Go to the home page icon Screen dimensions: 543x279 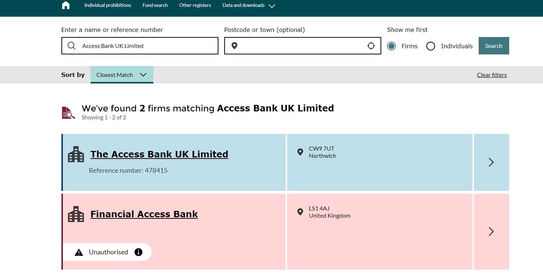[x=66, y=5]
